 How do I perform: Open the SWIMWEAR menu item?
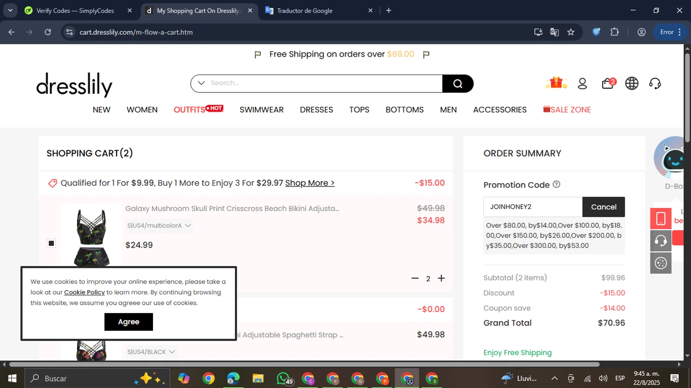tap(262, 110)
